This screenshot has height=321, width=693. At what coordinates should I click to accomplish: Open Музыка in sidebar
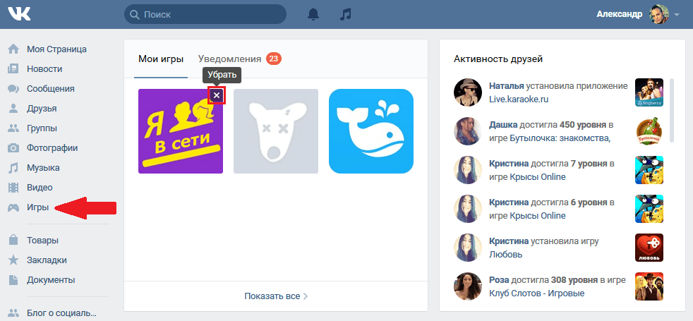[43, 168]
